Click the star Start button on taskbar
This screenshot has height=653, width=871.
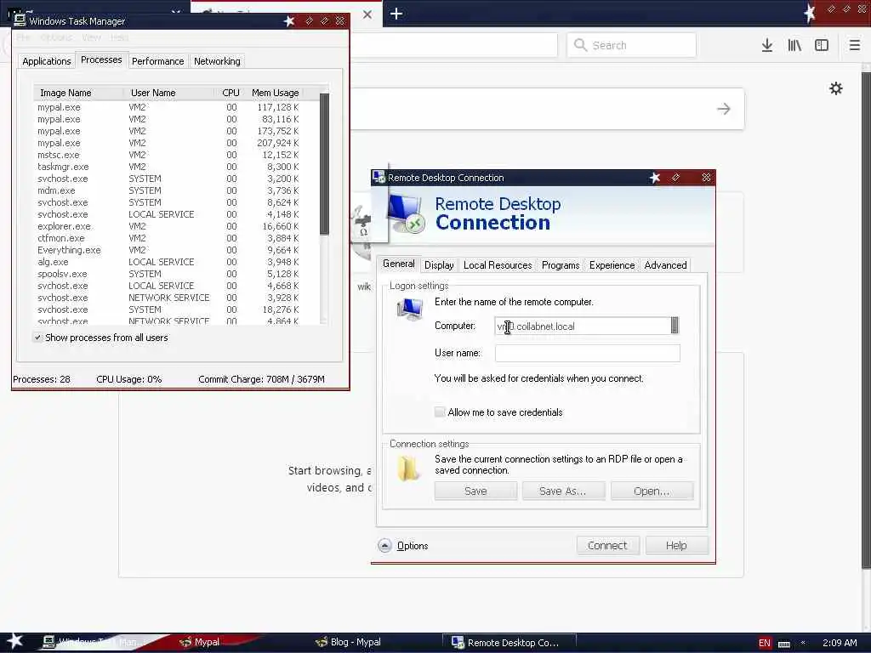pyautogui.click(x=14, y=641)
